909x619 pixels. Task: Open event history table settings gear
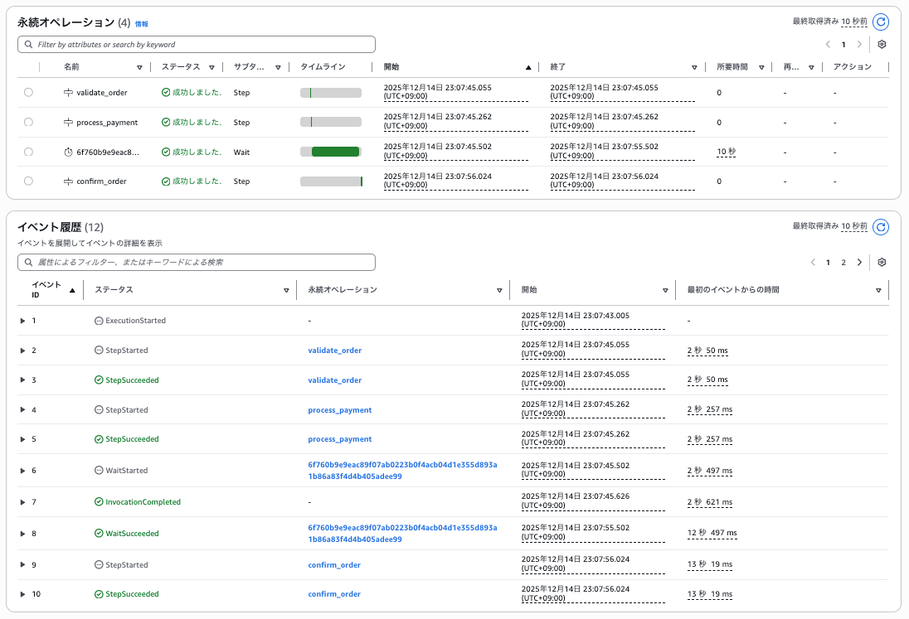[x=882, y=262]
